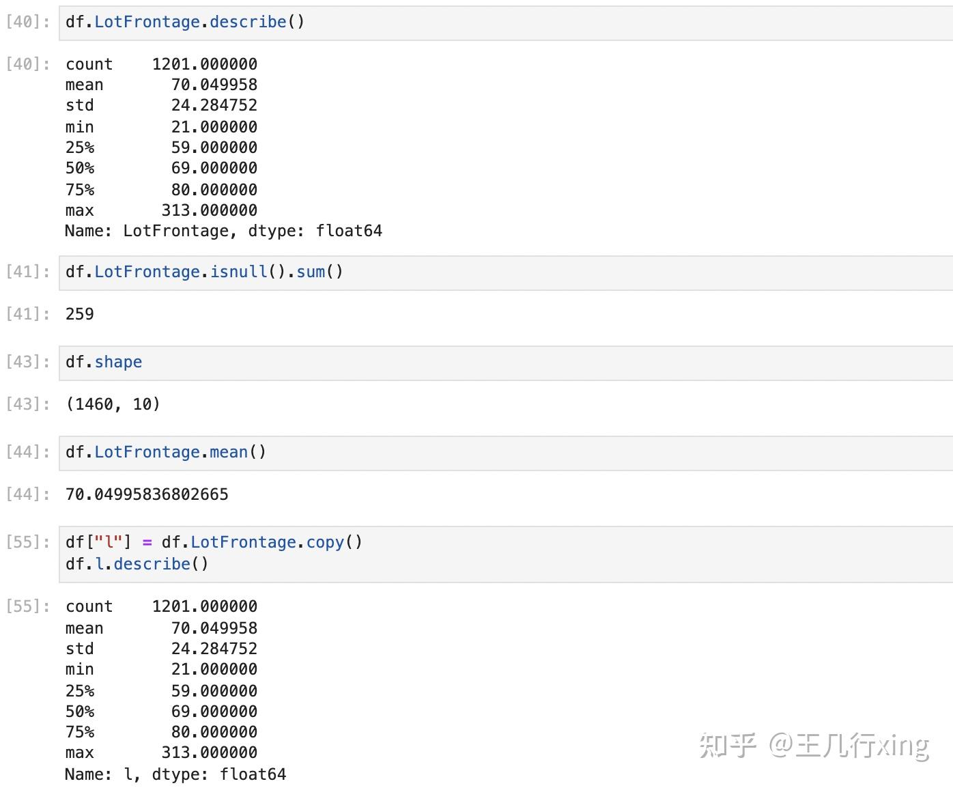
Task: Click the 70.04995836802665 mean output
Action: click(147, 495)
